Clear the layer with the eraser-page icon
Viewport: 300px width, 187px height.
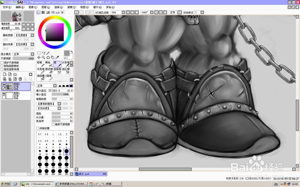[x=15, y=79]
